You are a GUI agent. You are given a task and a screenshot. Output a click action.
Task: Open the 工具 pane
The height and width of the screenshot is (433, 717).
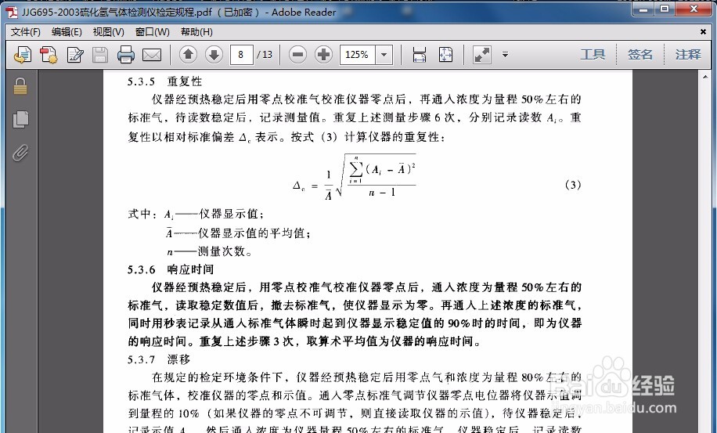(x=593, y=54)
